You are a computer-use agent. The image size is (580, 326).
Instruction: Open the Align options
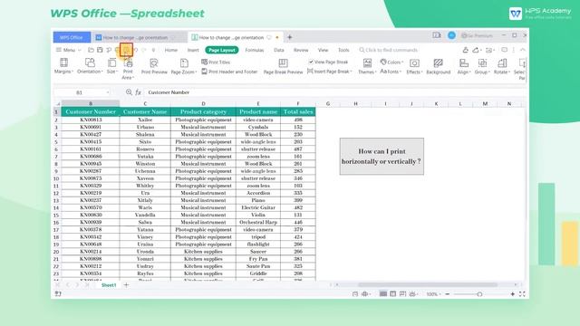[464, 66]
